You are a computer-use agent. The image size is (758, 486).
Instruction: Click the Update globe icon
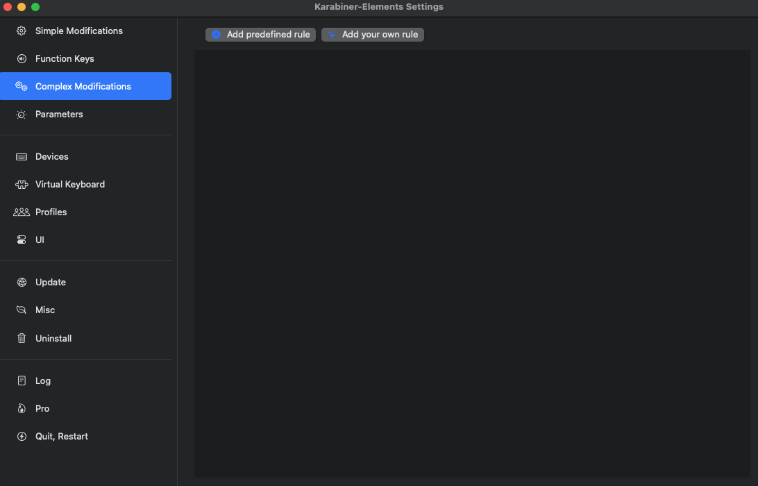click(22, 282)
